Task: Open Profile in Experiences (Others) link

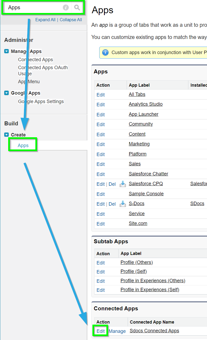Action: click(153, 281)
